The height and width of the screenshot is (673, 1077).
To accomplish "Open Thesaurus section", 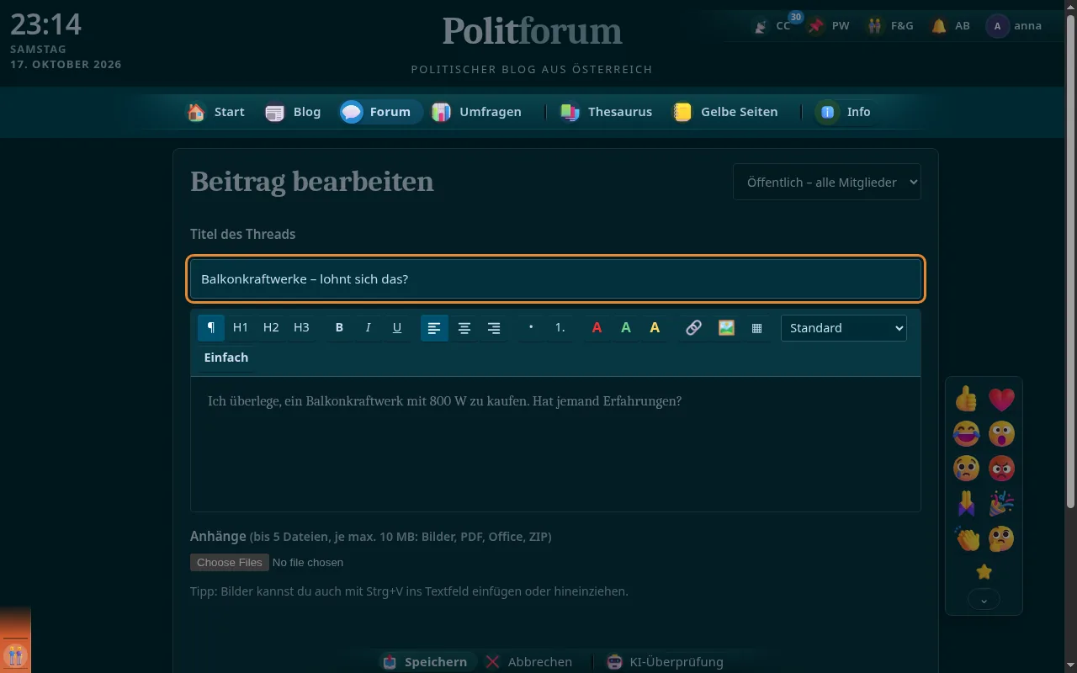I will (x=607, y=112).
